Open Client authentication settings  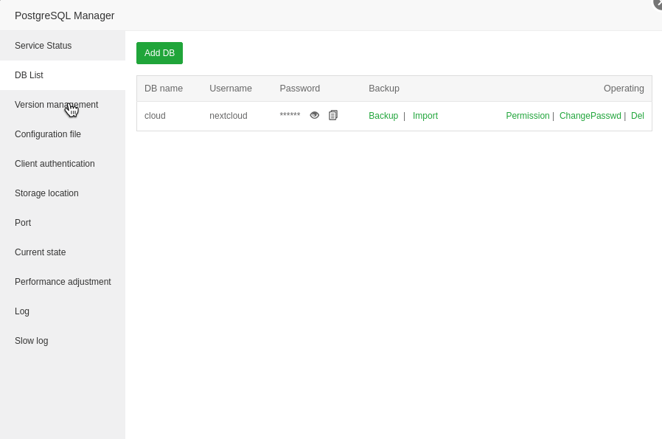(63, 164)
